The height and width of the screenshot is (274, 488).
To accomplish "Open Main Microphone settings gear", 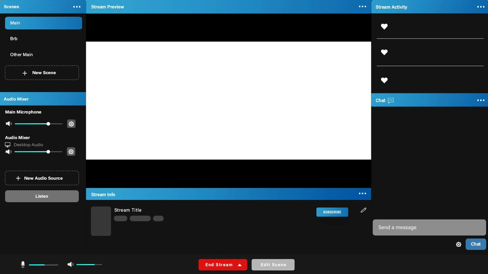I will click(71, 124).
